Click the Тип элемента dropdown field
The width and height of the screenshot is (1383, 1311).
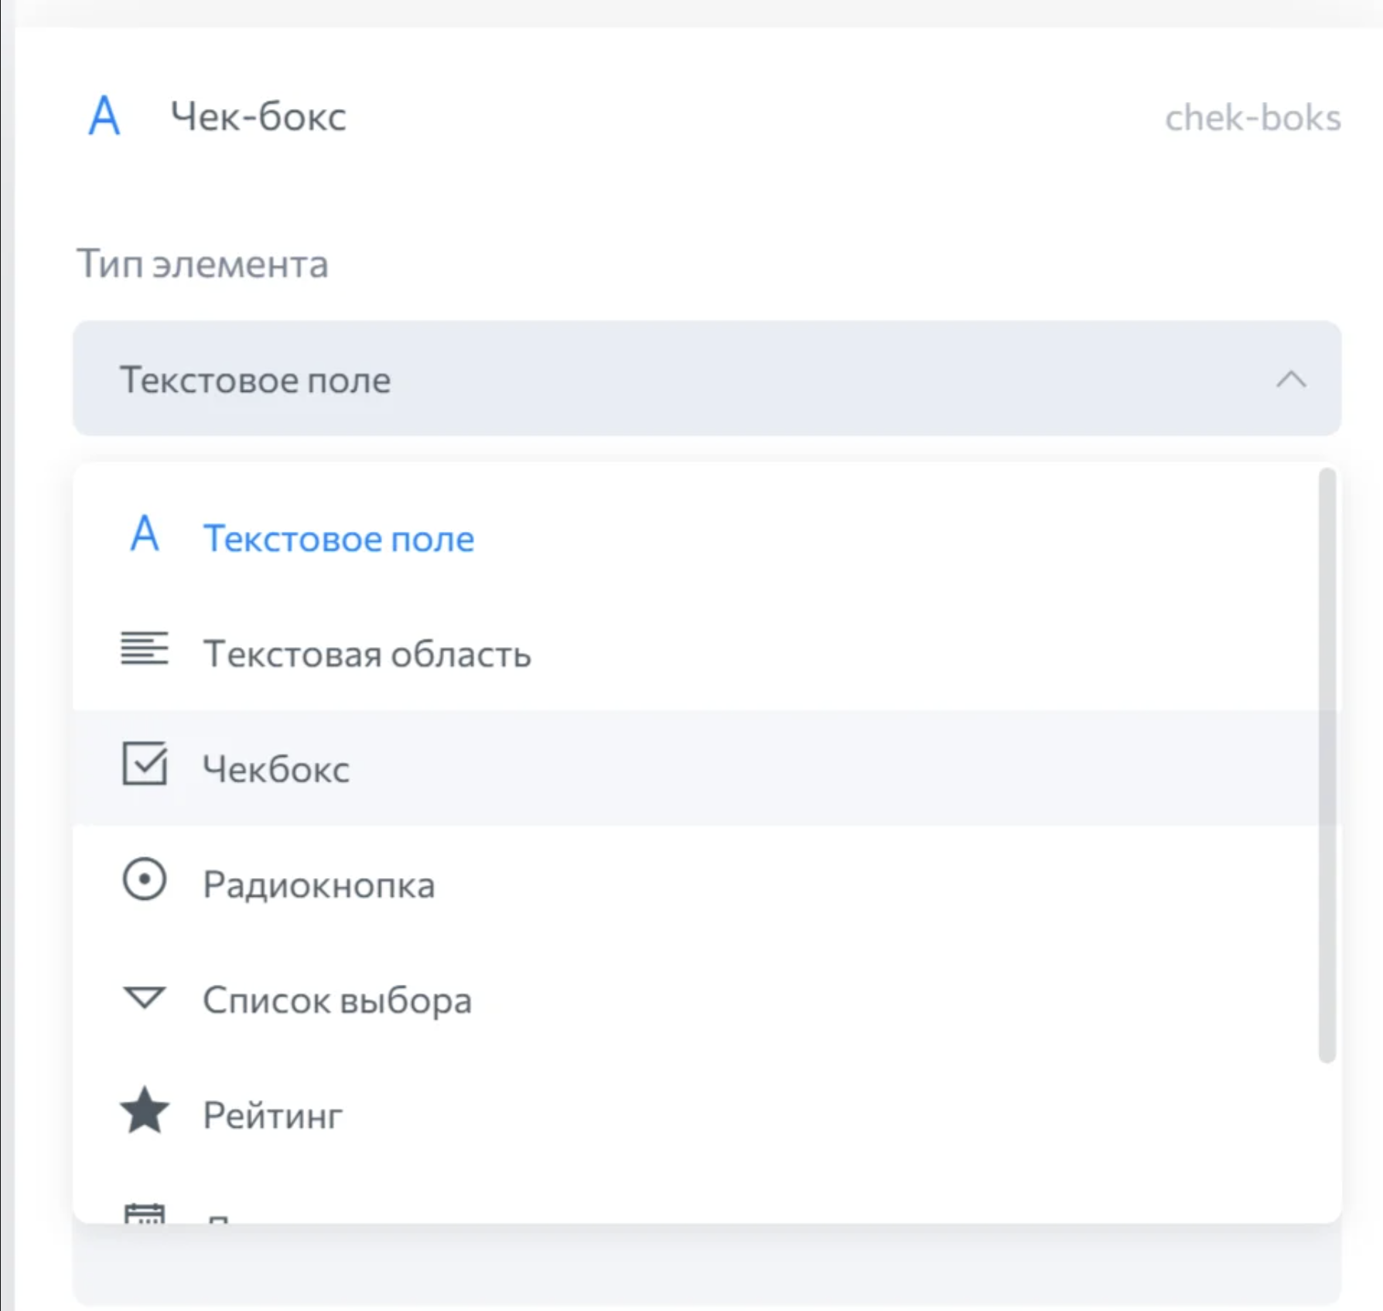(696, 379)
